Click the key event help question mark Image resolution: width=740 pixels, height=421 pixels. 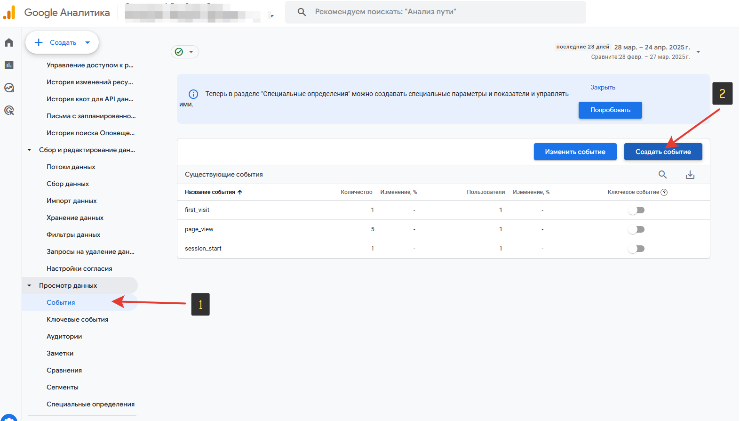click(x=664, y=192)
